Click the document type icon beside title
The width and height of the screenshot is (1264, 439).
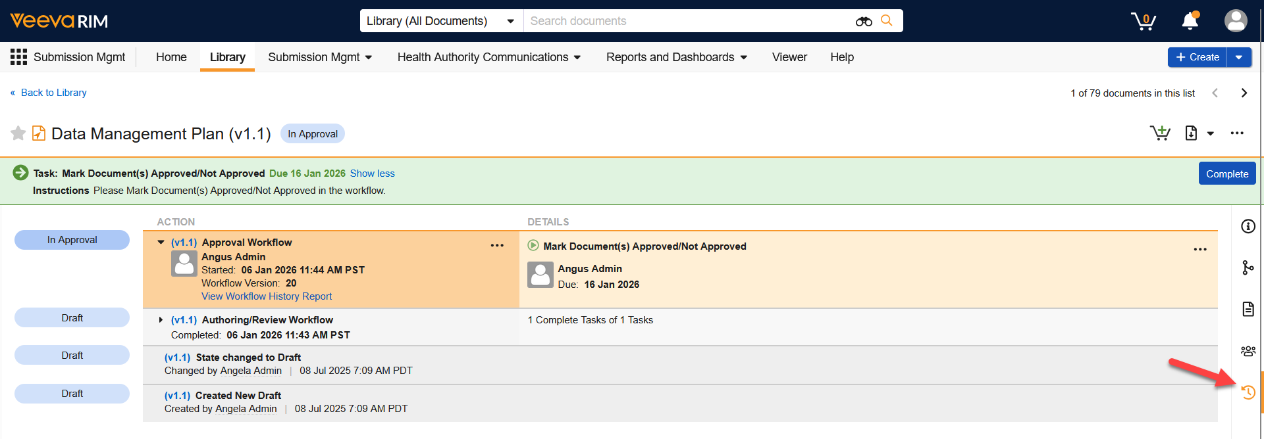[x=39, y=133]
